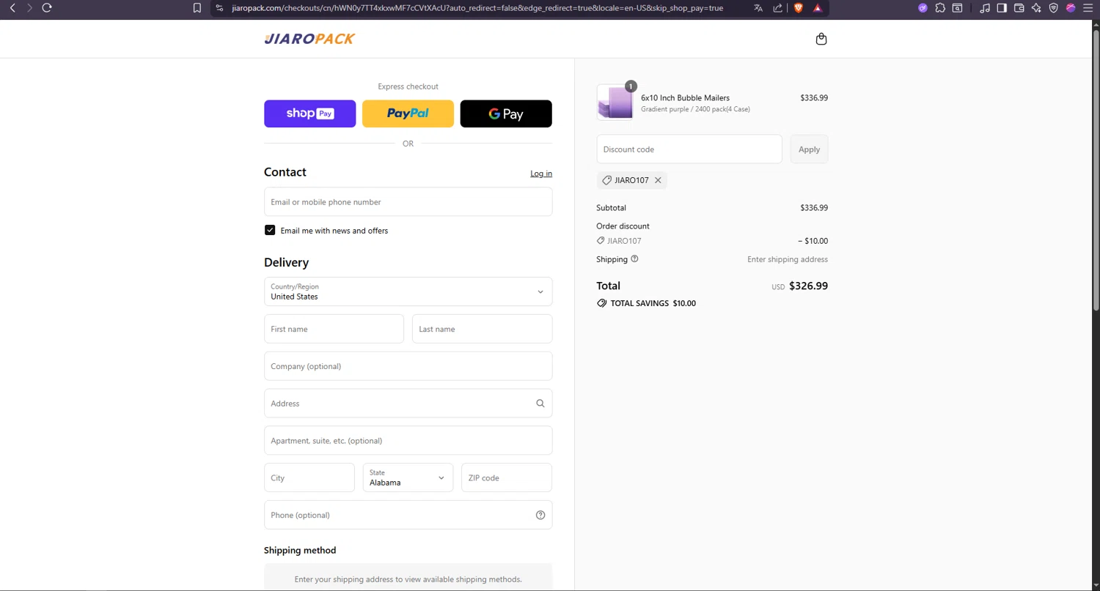This screenshot has width=1100, height=591.
Task: Click the Shipping method heading
Action: (300, 550)
